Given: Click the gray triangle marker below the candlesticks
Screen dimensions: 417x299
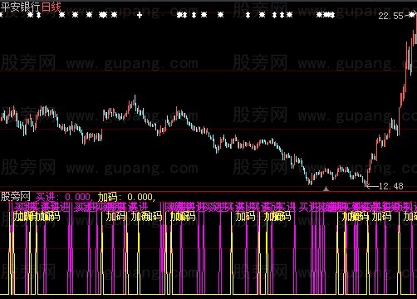Looking at the screenshot, I should (x=326, y=189).
